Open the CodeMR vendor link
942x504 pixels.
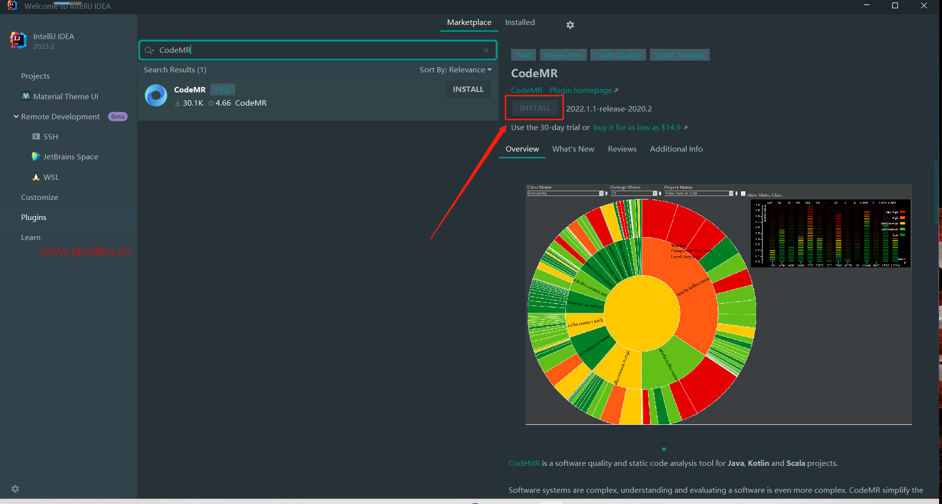526,90
